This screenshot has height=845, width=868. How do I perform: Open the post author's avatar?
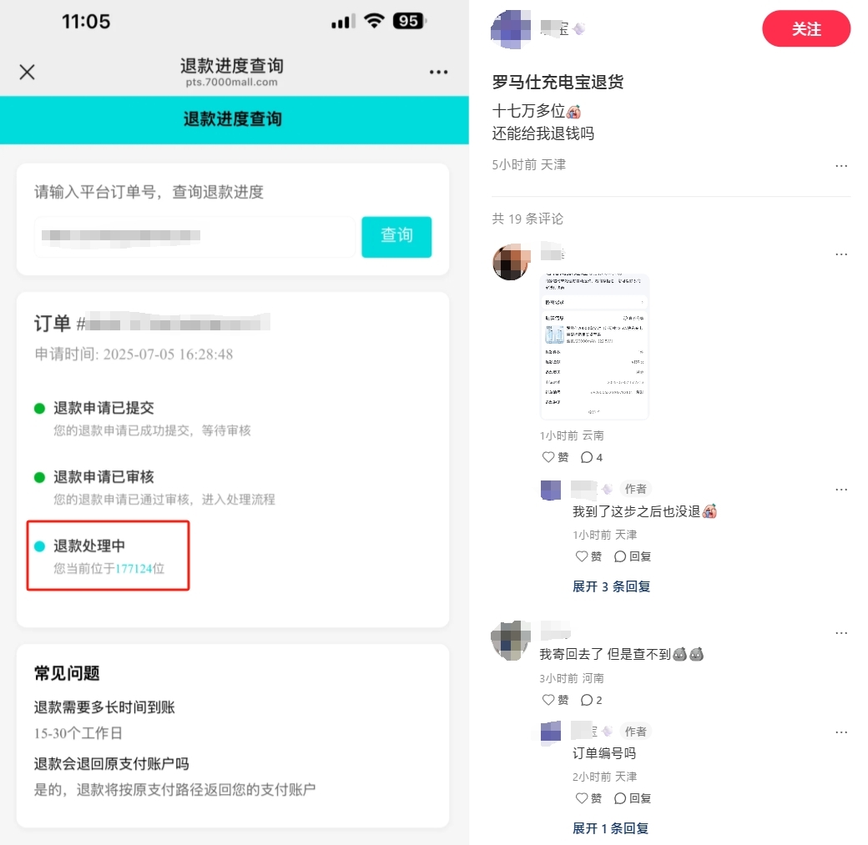point(511,29)
